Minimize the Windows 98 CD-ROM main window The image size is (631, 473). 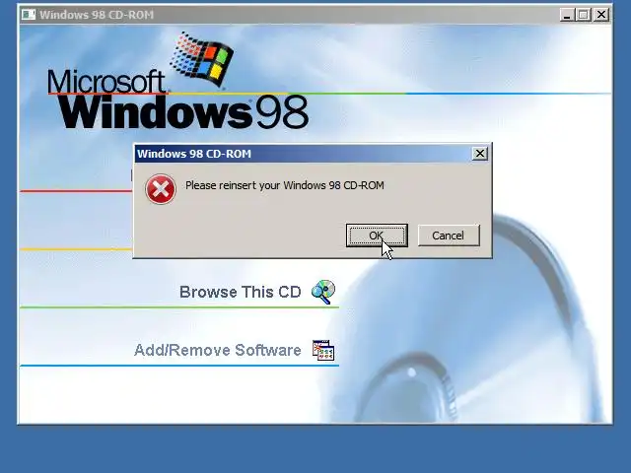[x=567, y=16]
